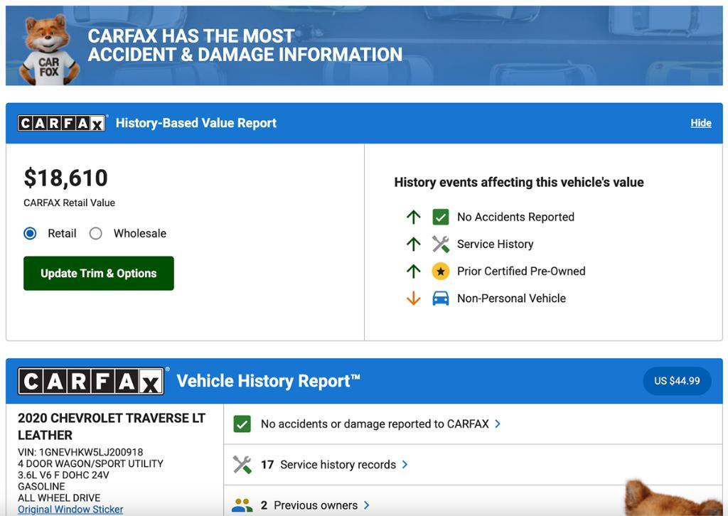Click the Vehicle History Report title

[x=268, y=381]
